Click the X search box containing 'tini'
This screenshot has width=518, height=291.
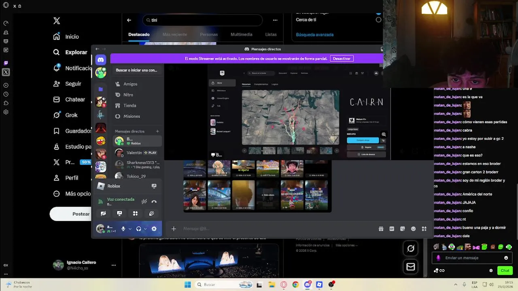(202, 20)
